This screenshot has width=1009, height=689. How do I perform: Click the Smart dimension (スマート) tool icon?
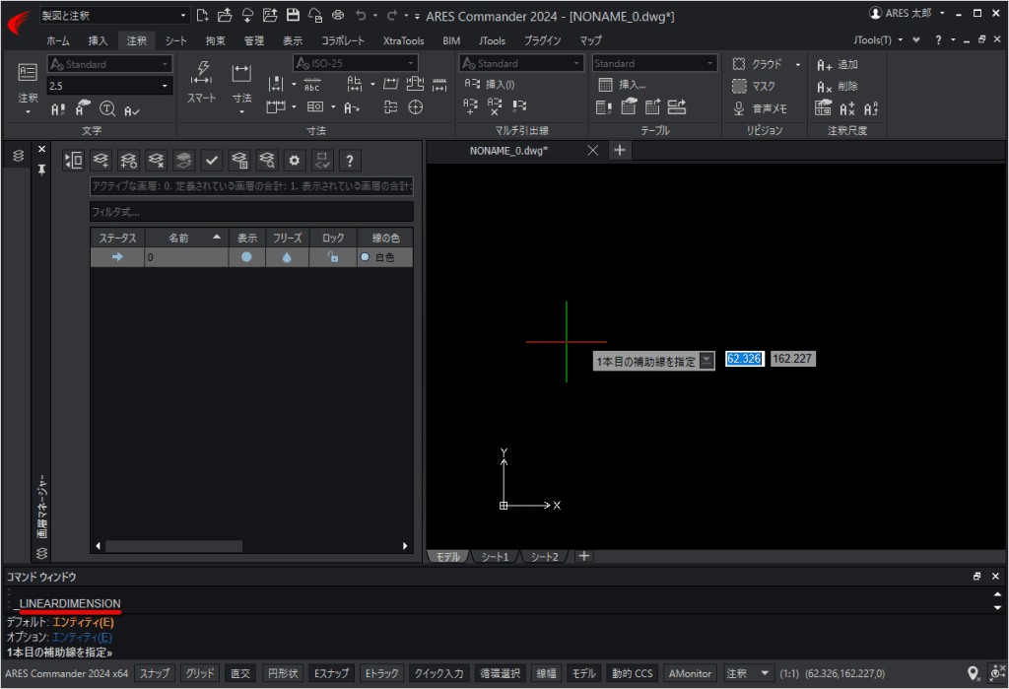point(201,74)
